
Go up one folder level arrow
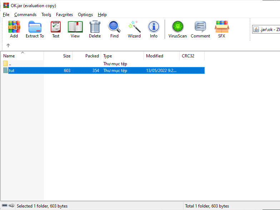tap(8, 46)
